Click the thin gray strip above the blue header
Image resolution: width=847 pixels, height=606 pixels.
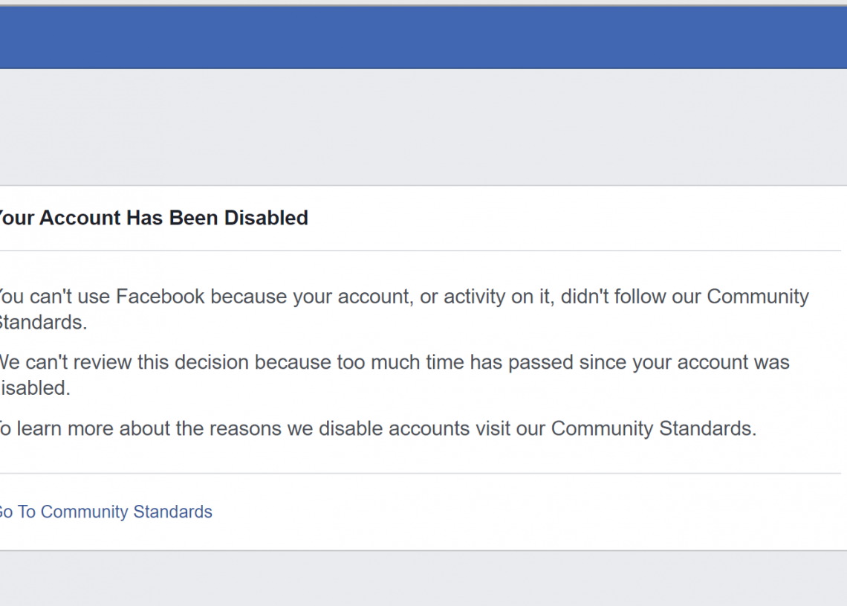click(x=423, y=3)
